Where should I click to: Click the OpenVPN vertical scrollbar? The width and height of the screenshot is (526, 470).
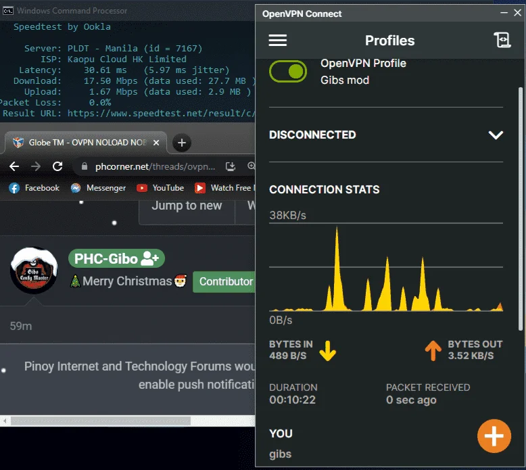pyautogui.click(x=521, y=209)
